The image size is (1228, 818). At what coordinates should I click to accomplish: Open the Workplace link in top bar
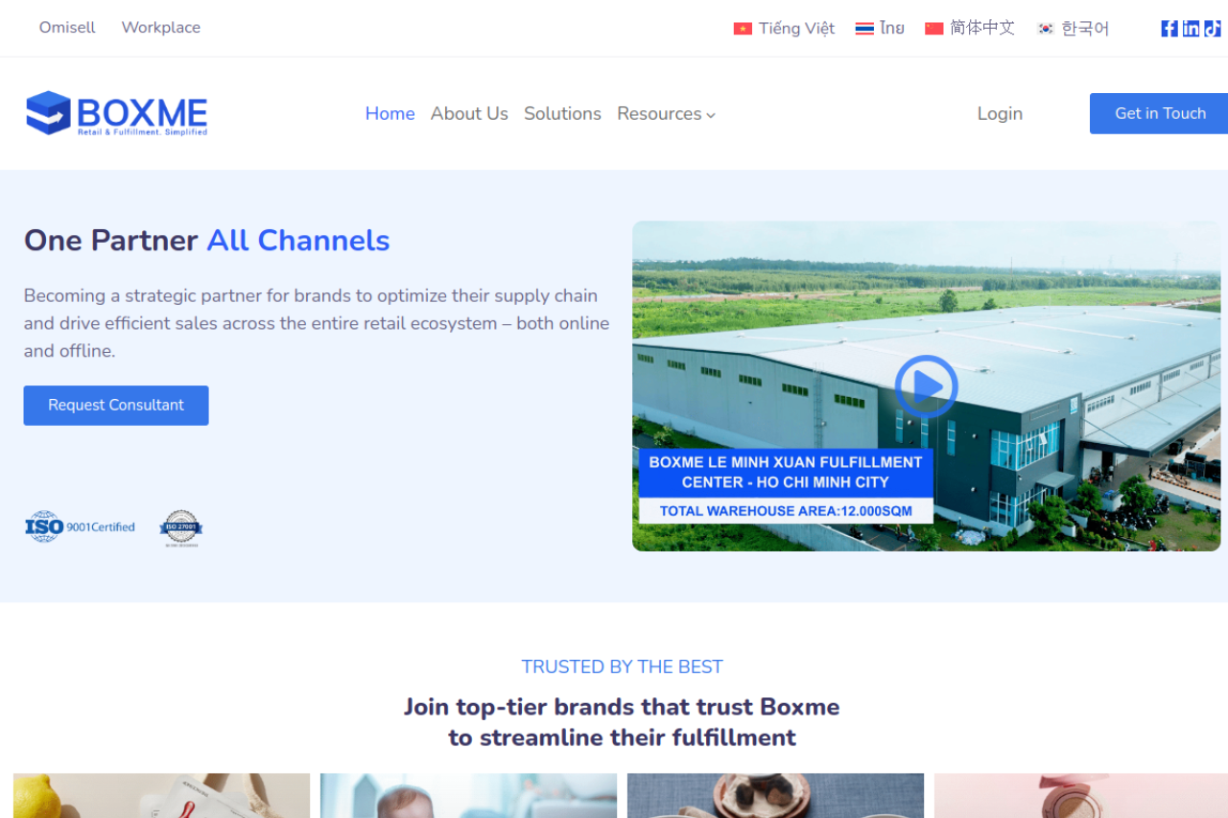(x=161, y=28)
